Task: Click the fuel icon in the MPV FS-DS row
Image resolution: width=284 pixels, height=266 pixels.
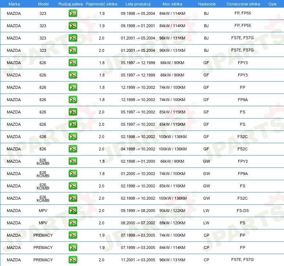Action: [73, 211]
